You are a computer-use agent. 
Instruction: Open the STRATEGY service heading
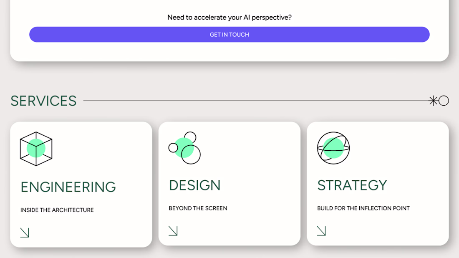352,185
